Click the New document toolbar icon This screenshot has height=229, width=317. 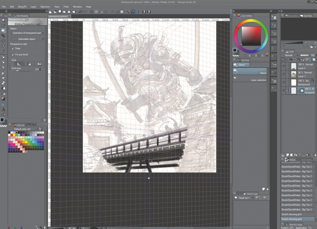50,12
